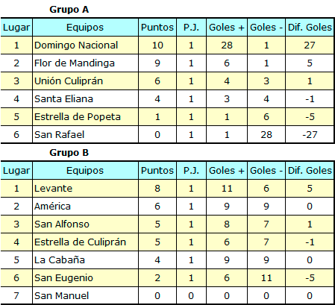Select the Puntos header in Grupo A
This screenshot has width=335, height=305.
pyautogui.click(x=157, y=28)
